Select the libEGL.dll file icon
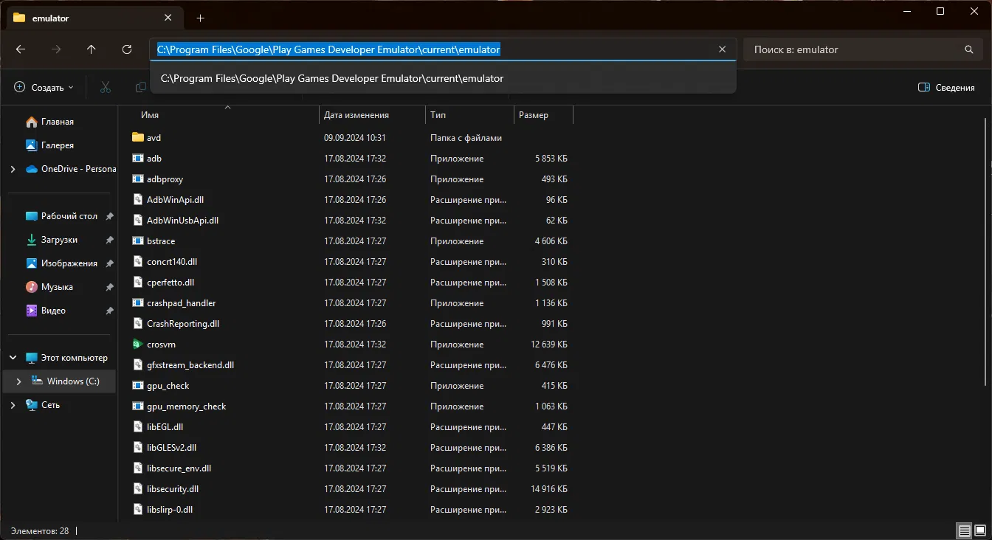Viewport: 992px width, 540px height. click(x=137, y=427)
